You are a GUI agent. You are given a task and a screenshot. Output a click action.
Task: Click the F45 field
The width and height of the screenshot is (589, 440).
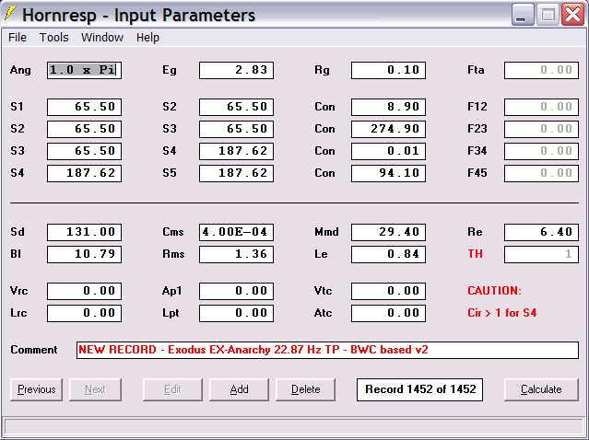pos(541,173)
